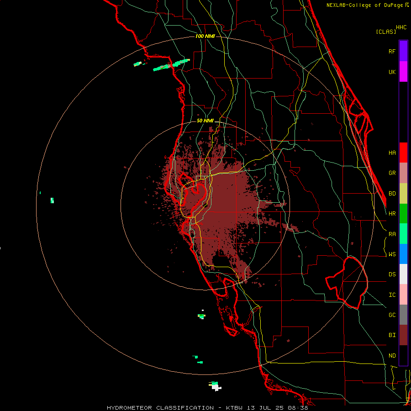Select the BD yellow legend block
411x411 pixels.
pyautogui.click(x=403, y=194)
